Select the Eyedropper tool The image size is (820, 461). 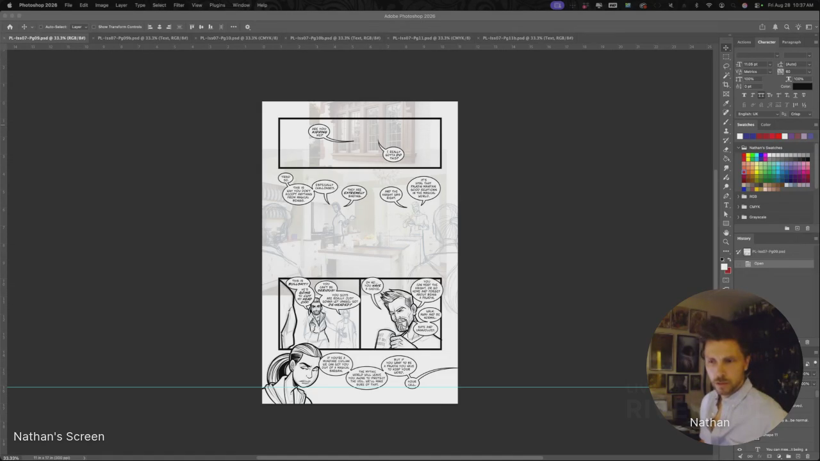726,103
